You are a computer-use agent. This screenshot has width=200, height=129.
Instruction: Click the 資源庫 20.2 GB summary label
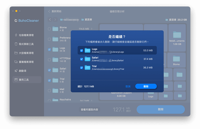(176, 20)
